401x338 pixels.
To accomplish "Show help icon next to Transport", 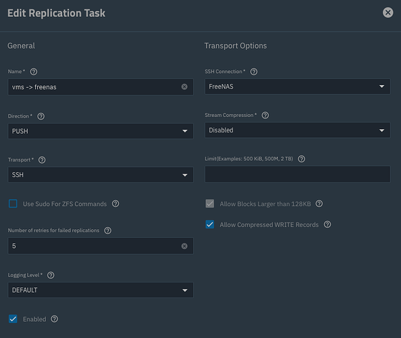I will coord(42,160).
